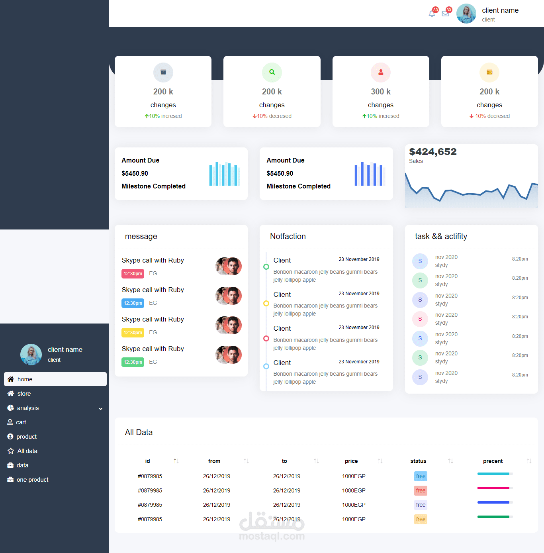Click the yellow timeline marker circle

coord(266,304)
